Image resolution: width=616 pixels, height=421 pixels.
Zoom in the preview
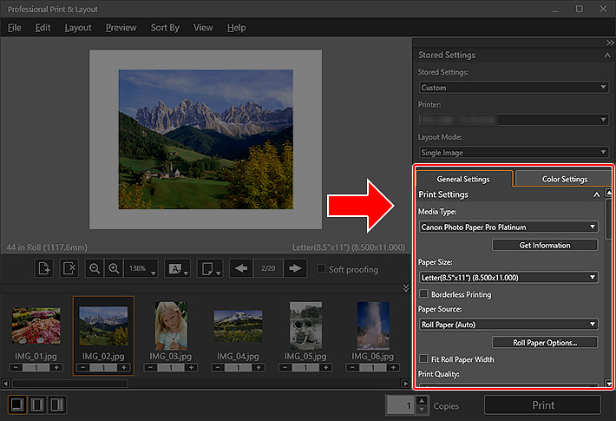(x=114, y=269)
